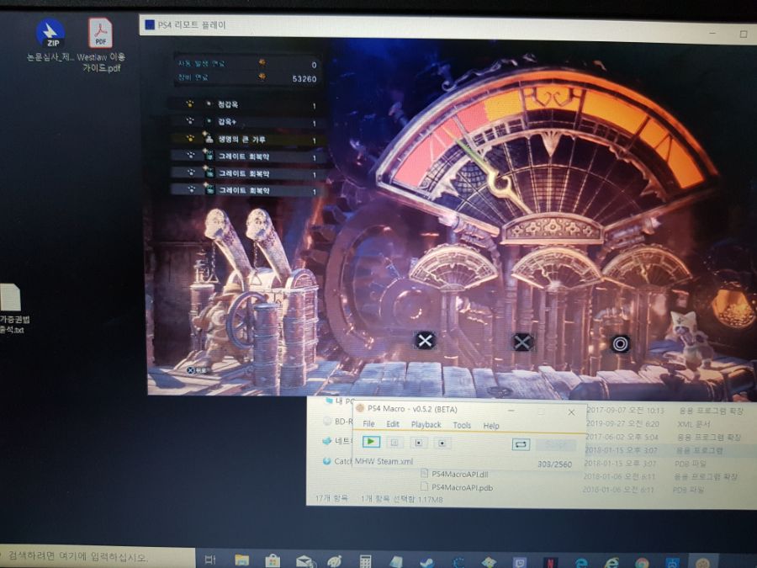
Task: Open Google Chrome from the taskbar
Action: 642,563
